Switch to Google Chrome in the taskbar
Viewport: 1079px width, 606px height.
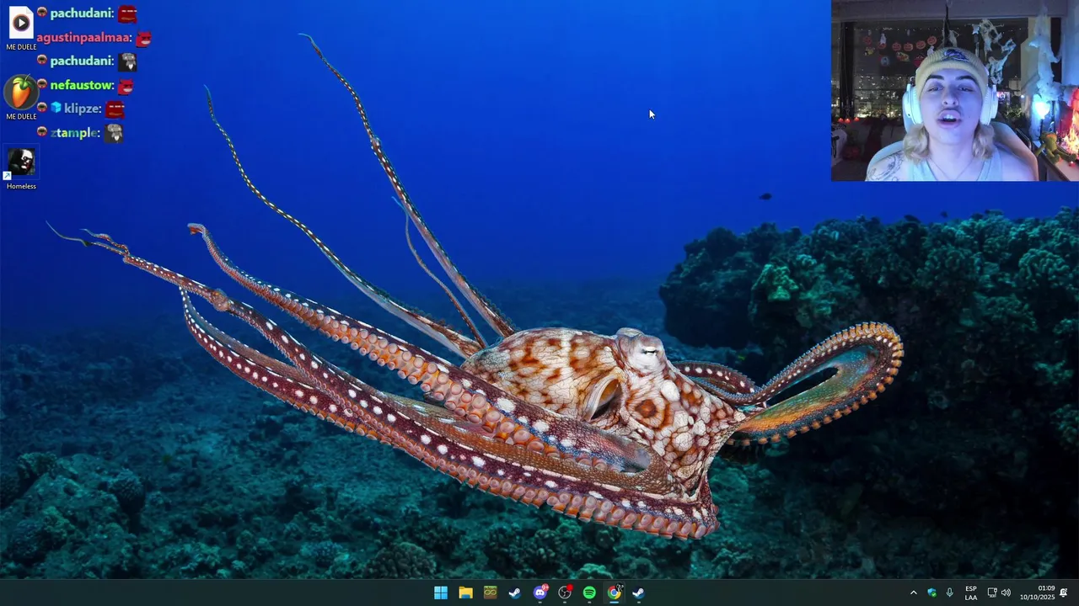(x=615, y=593)
